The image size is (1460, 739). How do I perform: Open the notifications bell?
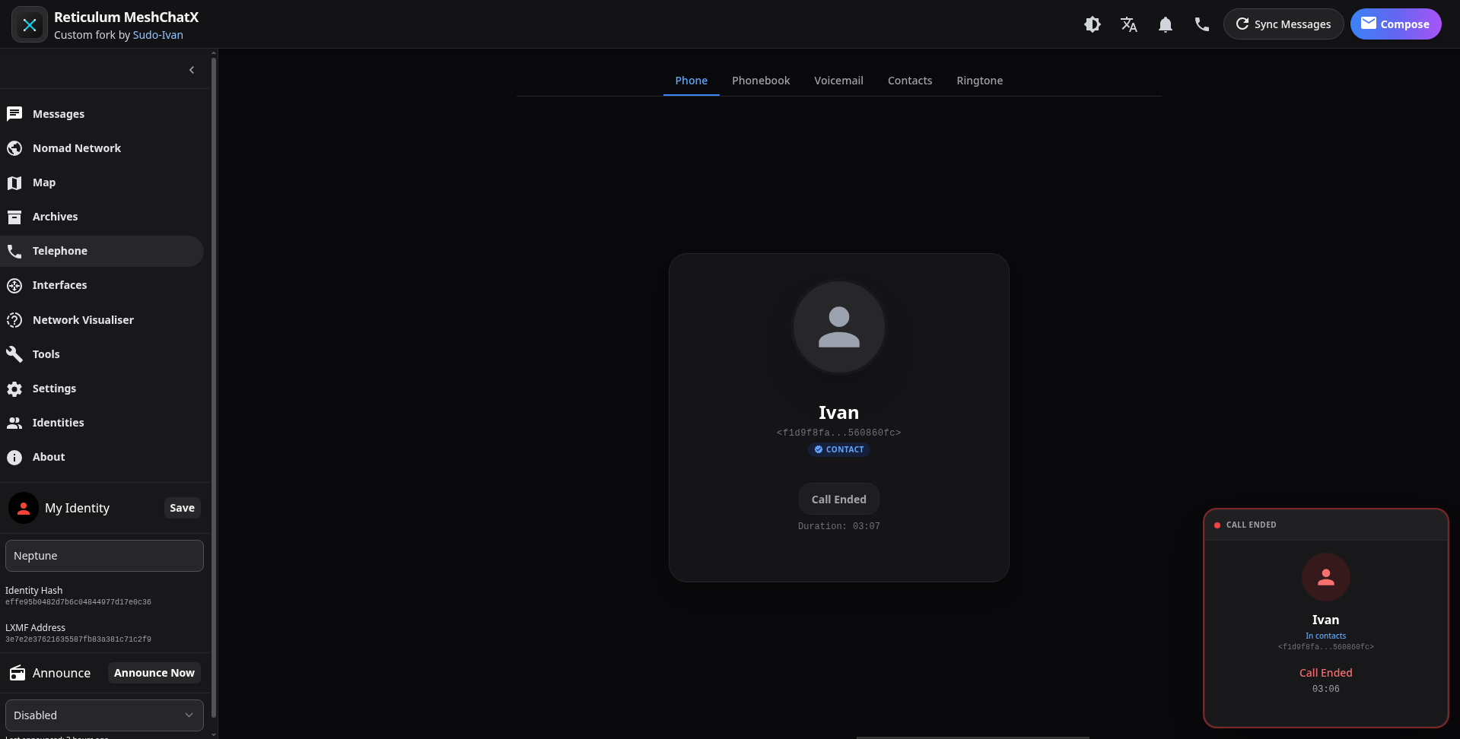(x=1166, y=24)
